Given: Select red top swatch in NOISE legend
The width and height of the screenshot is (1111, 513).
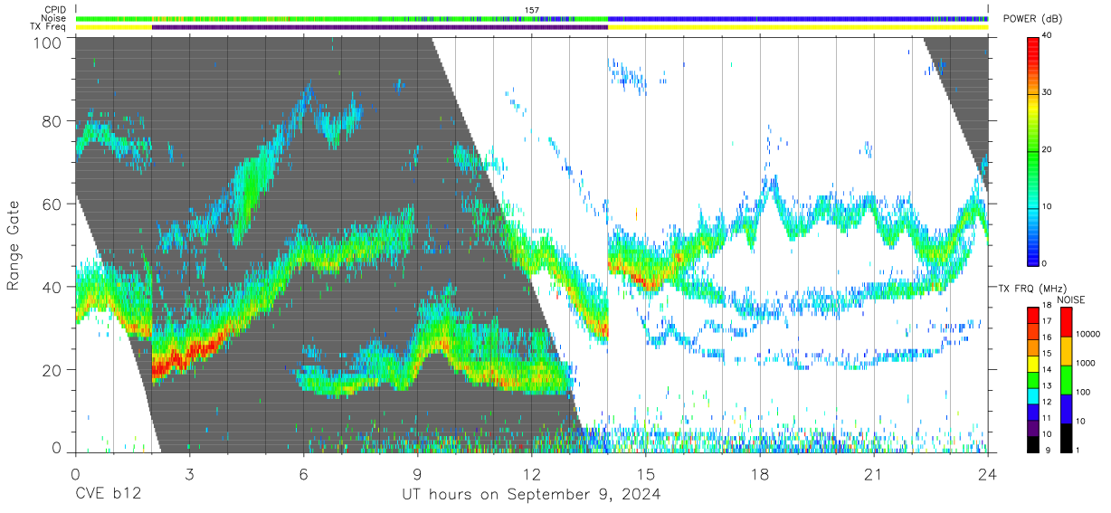Looking at the screenshot, I should point(1067,322).
